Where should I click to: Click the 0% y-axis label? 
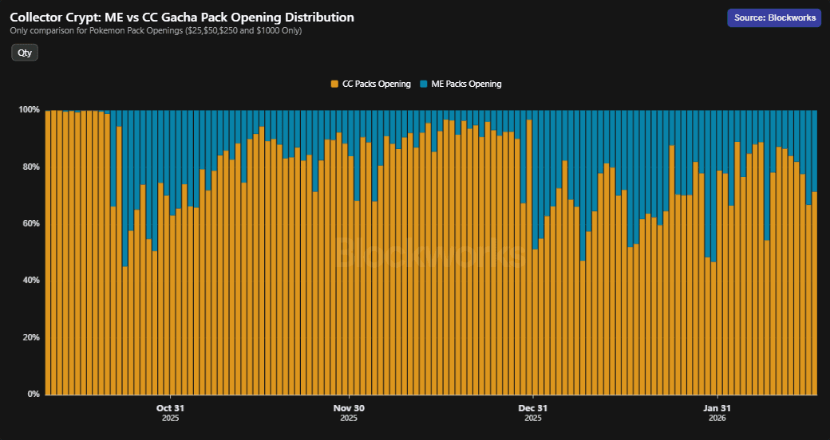click(x=34, y=394)
